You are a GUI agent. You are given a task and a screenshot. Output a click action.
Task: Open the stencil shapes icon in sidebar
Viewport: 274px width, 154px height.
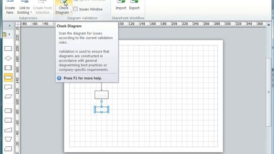pos(5,34)
